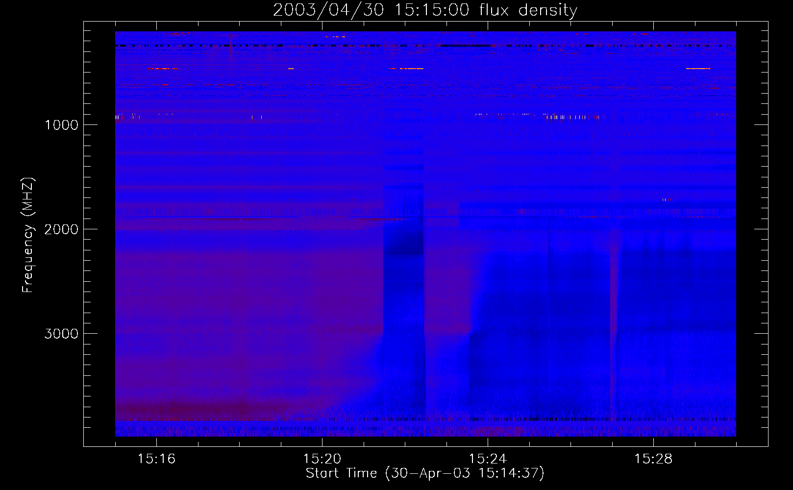Image resolution: width=793 pixels, height=490 pixels.
Task: Click the 15:20 time tick label
Action: tap(322, 459)
